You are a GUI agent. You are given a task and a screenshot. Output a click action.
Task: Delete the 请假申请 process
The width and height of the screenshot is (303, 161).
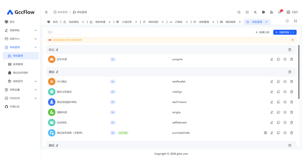pos(291,112)
